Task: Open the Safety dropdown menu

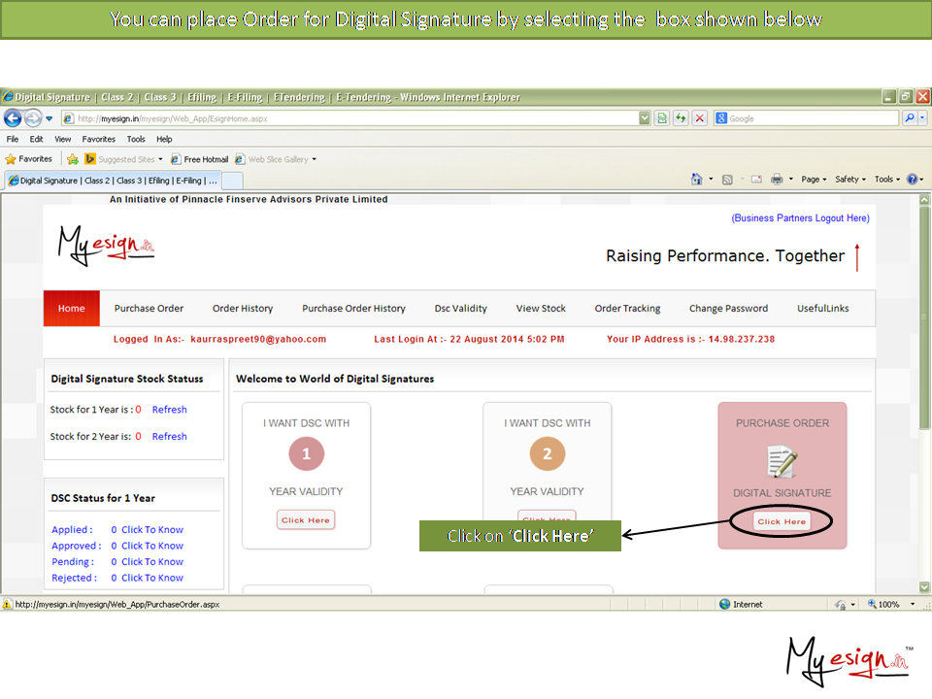Action: pyautogui.click(x=849, y=180)
